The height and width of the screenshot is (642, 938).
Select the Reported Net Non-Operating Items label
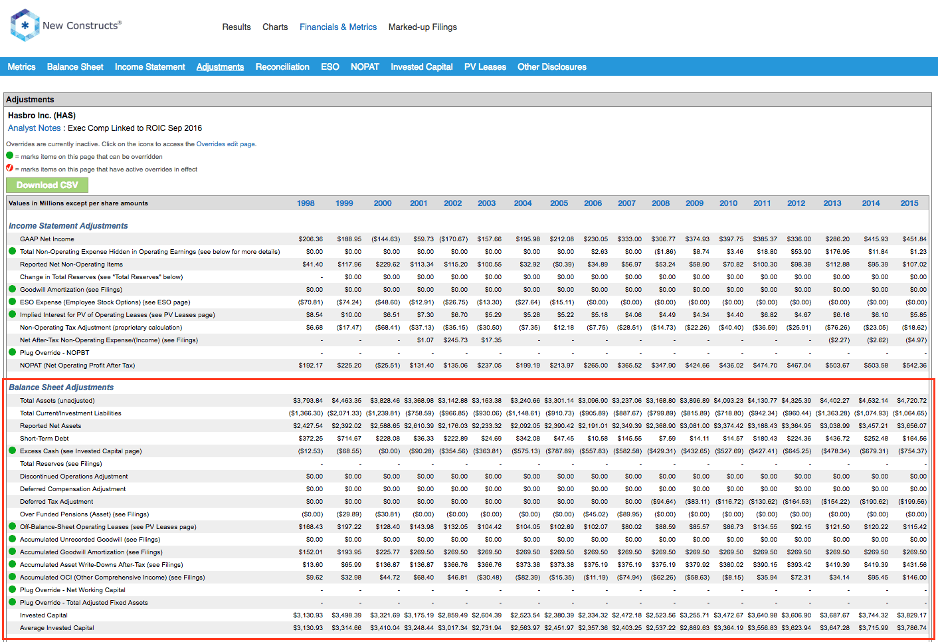click(71, 265)
